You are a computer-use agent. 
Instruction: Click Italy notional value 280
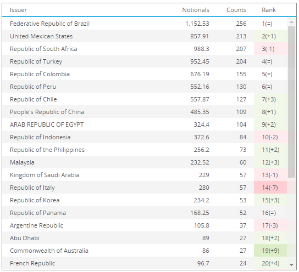pyautogui.click(x=204, y=188)
